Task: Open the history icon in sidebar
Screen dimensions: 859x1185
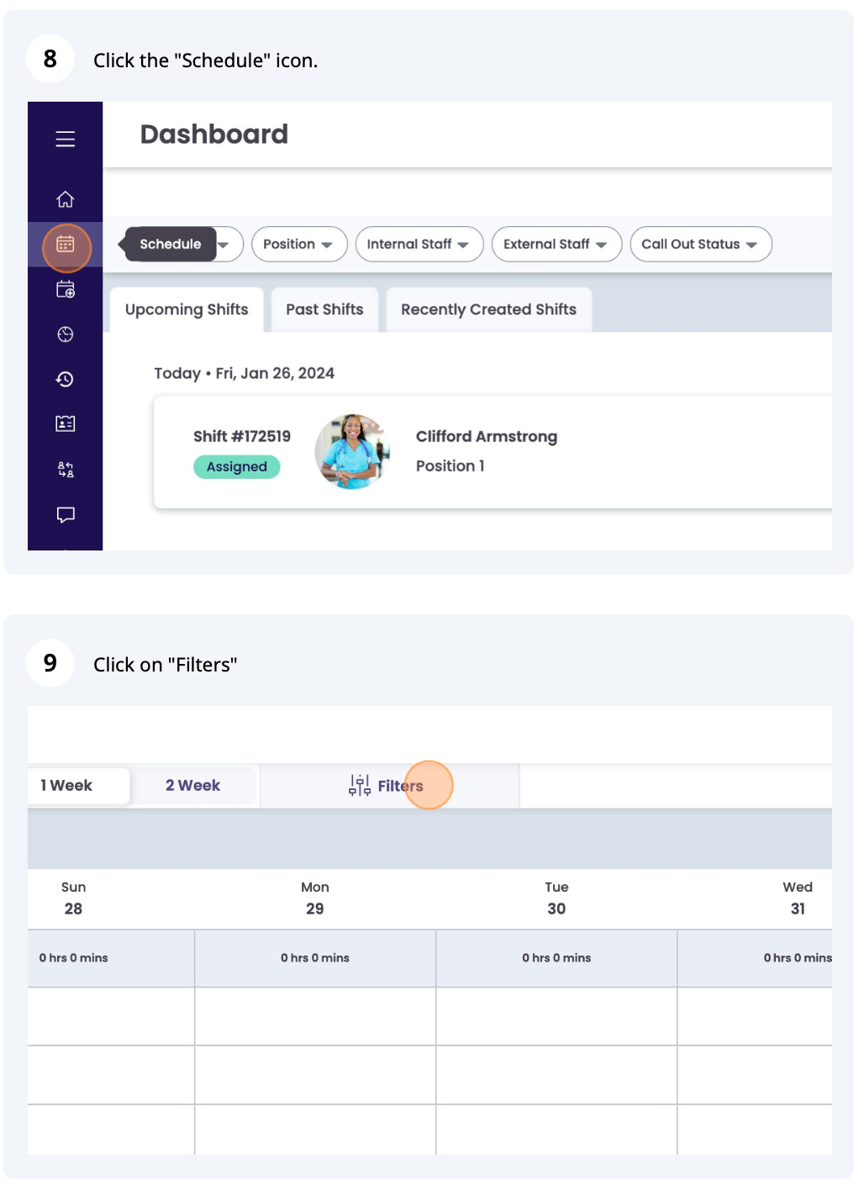Action: coord(66,379)
